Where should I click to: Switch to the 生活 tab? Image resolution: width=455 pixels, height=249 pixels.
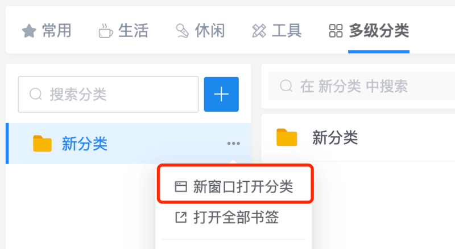123,31
